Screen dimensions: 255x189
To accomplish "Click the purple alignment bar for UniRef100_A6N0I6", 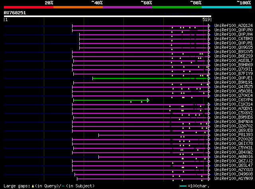I will tap(153, 157).
